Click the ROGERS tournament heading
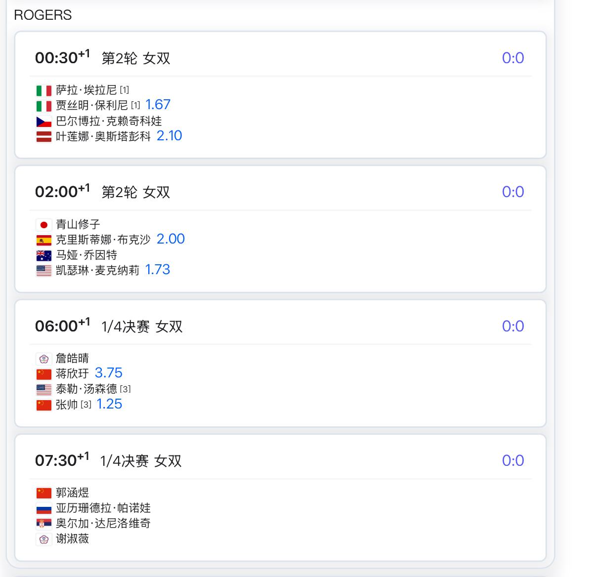Image resolution: width=596 pixels, height=577 pixels. (x=43, y=15)
